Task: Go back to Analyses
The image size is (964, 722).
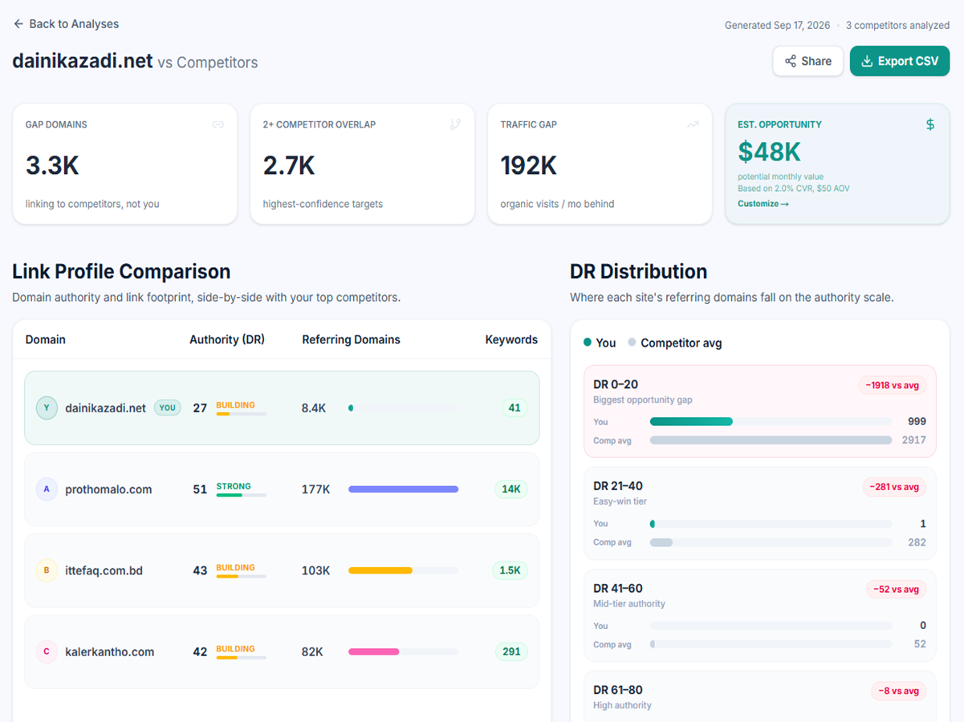Action: point(66,24)
